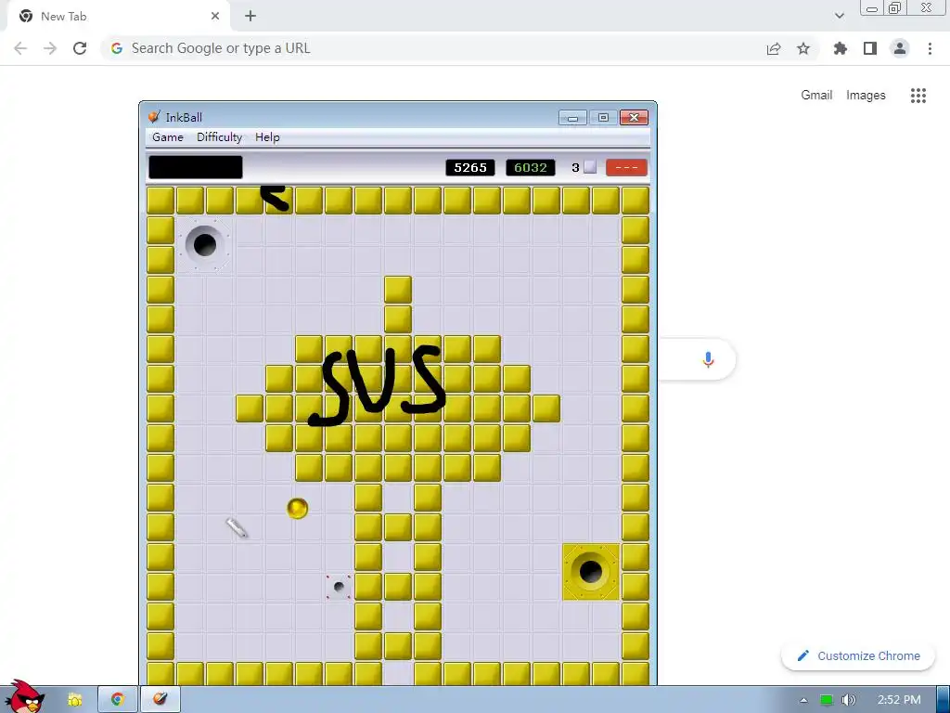
Task: Switch to Chrome in the taskbar
Action: point(118,700)
